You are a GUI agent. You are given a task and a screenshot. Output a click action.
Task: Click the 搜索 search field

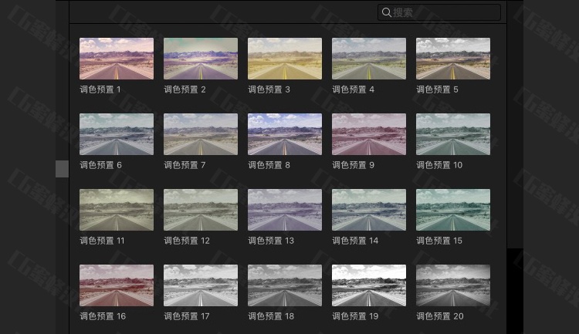click(x=439, y=12)
